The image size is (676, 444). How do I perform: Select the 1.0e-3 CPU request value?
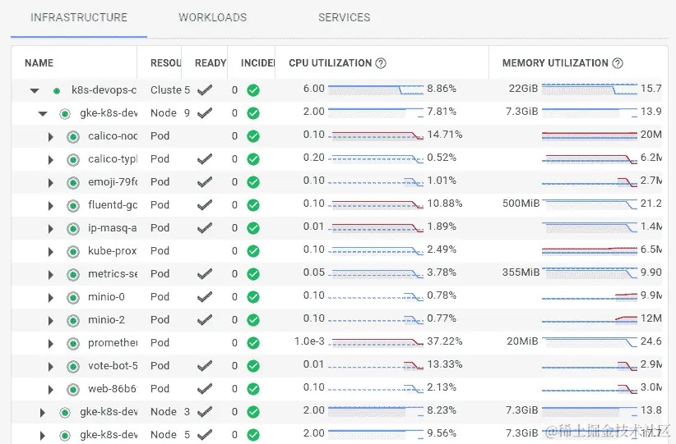tap(309, 341)
